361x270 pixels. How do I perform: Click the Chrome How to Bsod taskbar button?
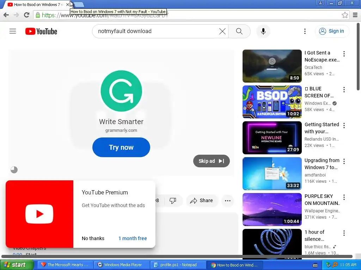coord(234,265)
